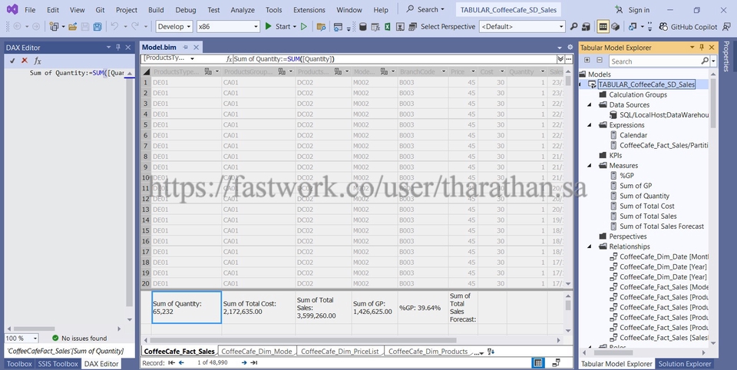Confirm the DAX formula with the checkmark
Image resolution: width=737 pixels, height=370 pixels.
point(12,61)
